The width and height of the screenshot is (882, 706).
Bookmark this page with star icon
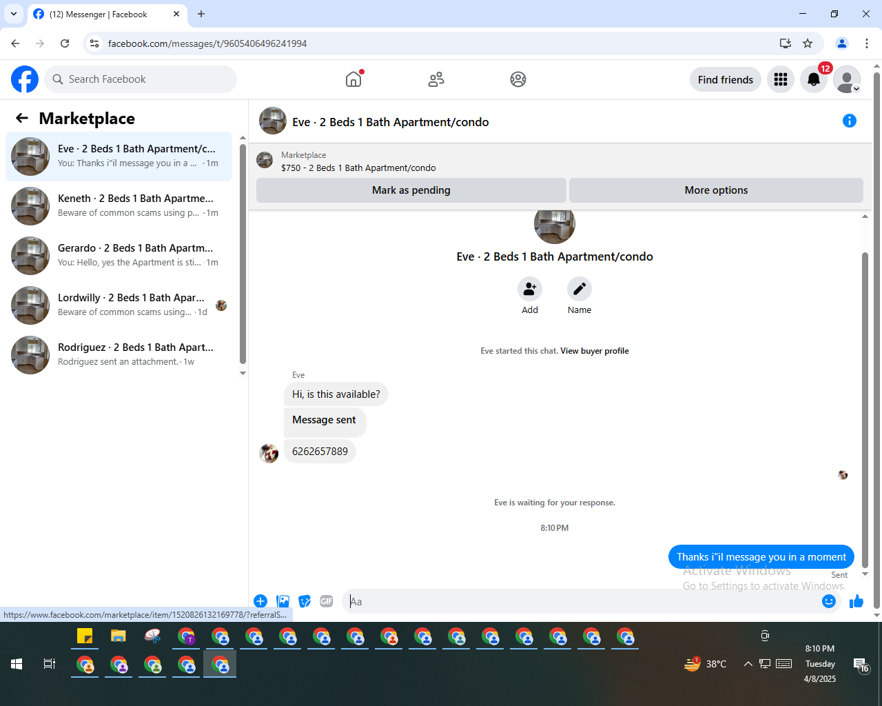point(808,43)
